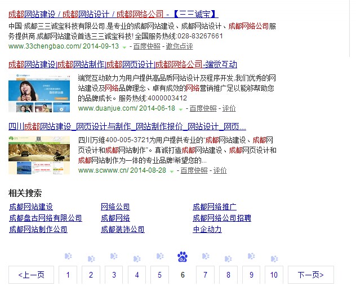
Task: Search related term 成都网络公司招聘
Action: coord(222,218)
